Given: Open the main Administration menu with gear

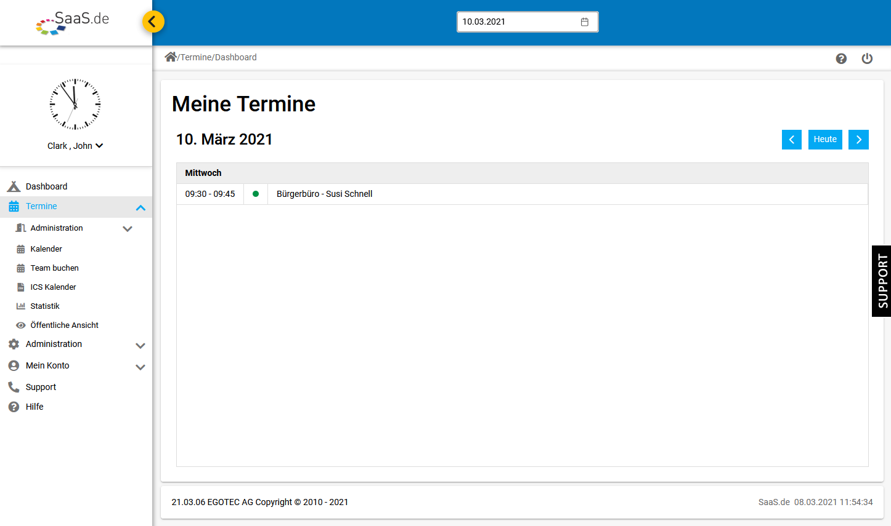Looking at the screenshot, I should tap(54, 344).
